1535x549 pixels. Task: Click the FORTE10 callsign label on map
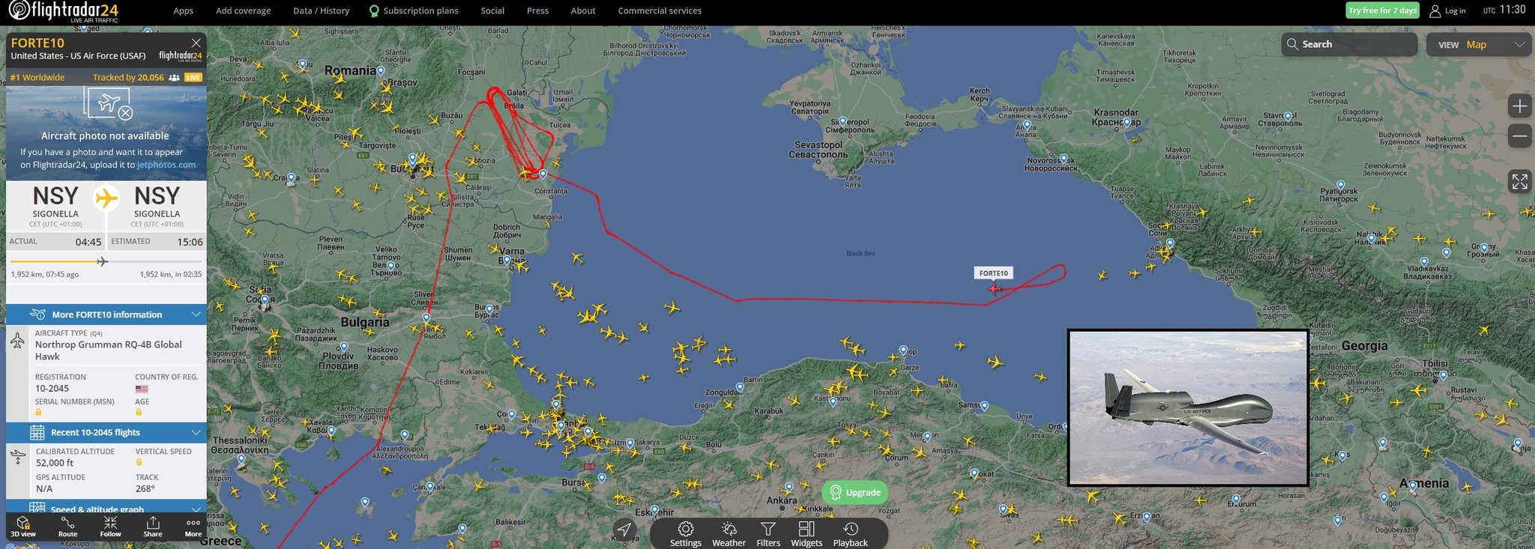click(994, 273)
